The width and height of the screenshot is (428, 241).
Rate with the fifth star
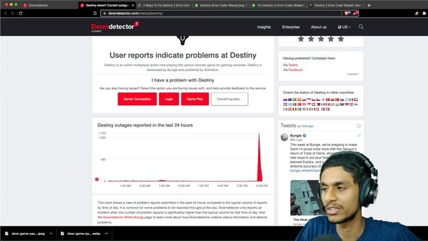[x=340, y=39]
